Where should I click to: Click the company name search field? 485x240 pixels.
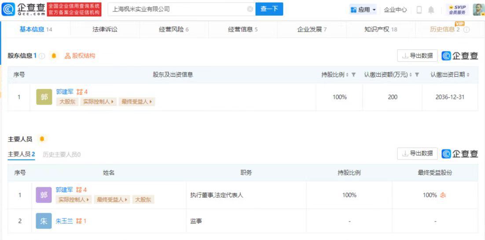[x=176, y=9]
